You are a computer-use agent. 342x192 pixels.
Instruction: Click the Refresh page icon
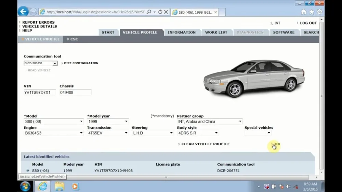[160, 12]
